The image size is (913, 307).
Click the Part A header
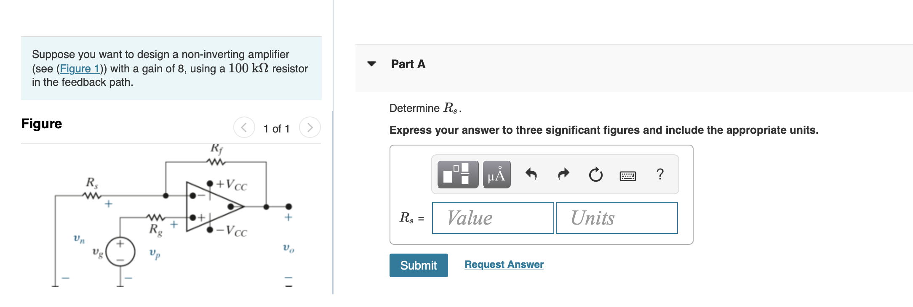click(x=408, y=64)
